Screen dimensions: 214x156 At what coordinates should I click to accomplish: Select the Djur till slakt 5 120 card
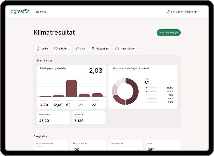(88, 118)
